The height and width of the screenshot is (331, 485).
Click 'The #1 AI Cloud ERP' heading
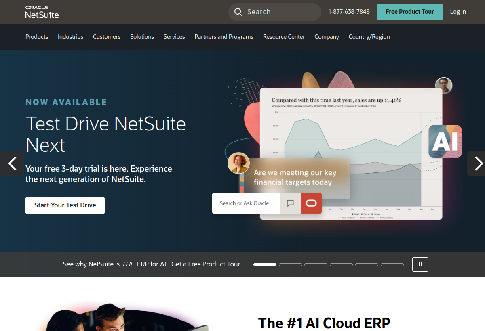[x=324, y=323]
